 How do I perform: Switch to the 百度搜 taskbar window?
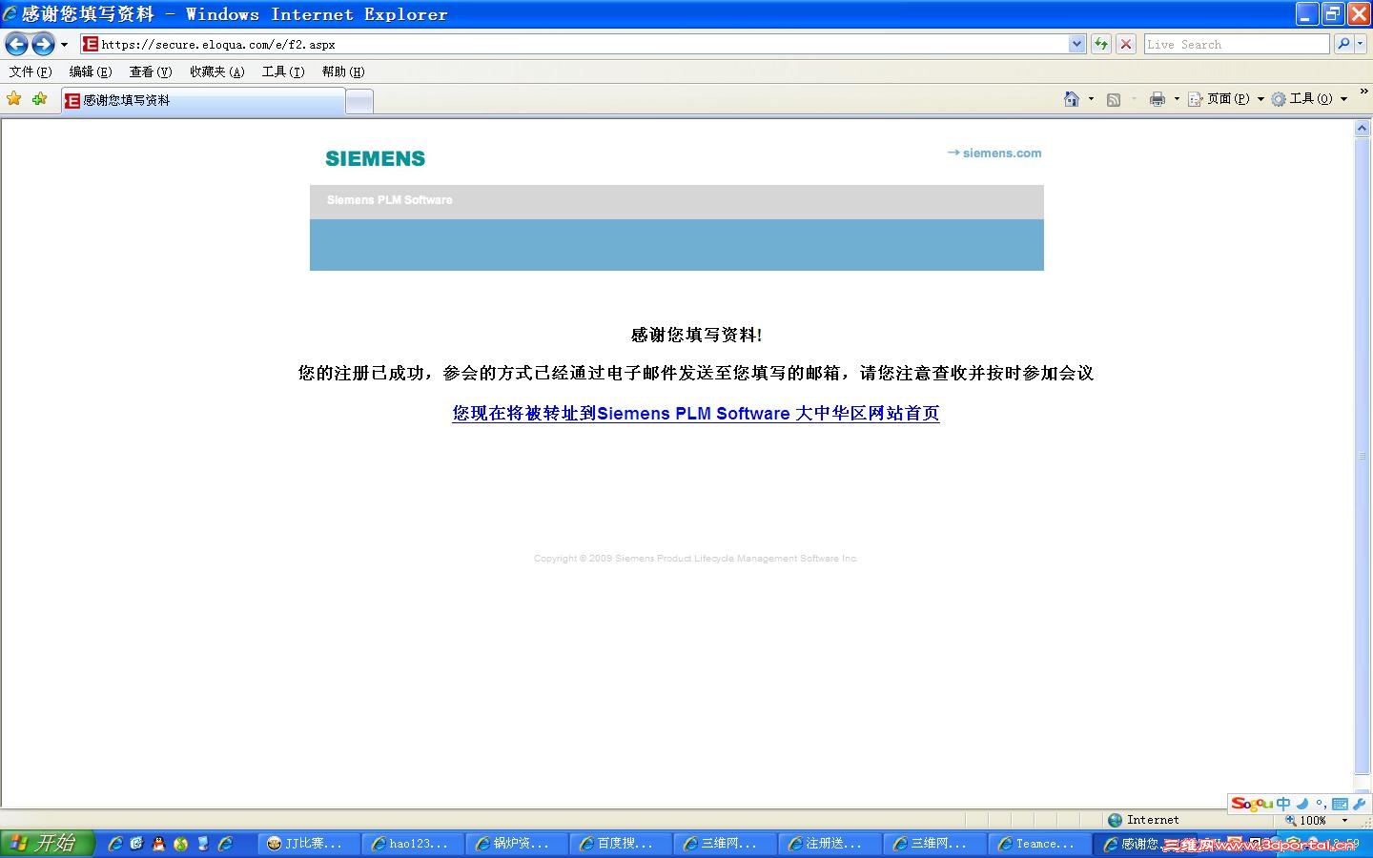[622, 844]
